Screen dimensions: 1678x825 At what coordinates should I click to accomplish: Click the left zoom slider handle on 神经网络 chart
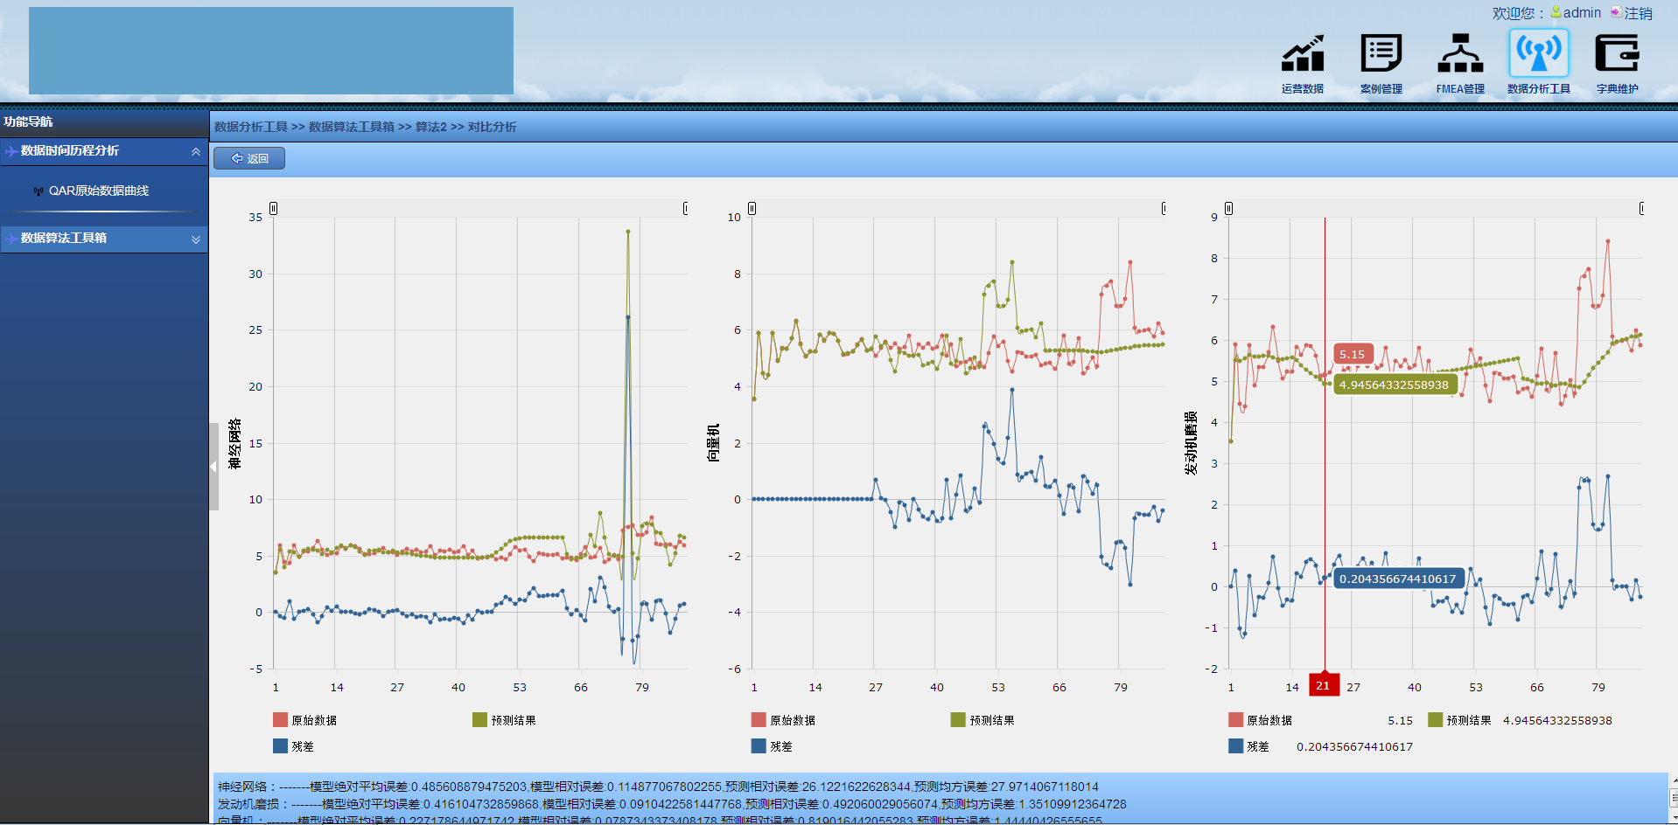tap(274, 208)
